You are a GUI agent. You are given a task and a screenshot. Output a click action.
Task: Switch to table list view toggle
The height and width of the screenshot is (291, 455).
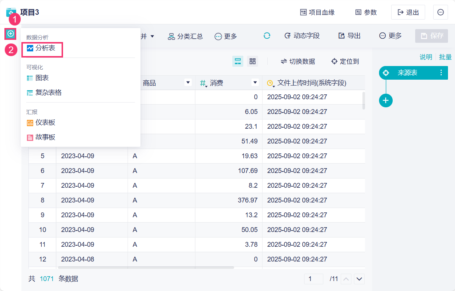(238, 61)
